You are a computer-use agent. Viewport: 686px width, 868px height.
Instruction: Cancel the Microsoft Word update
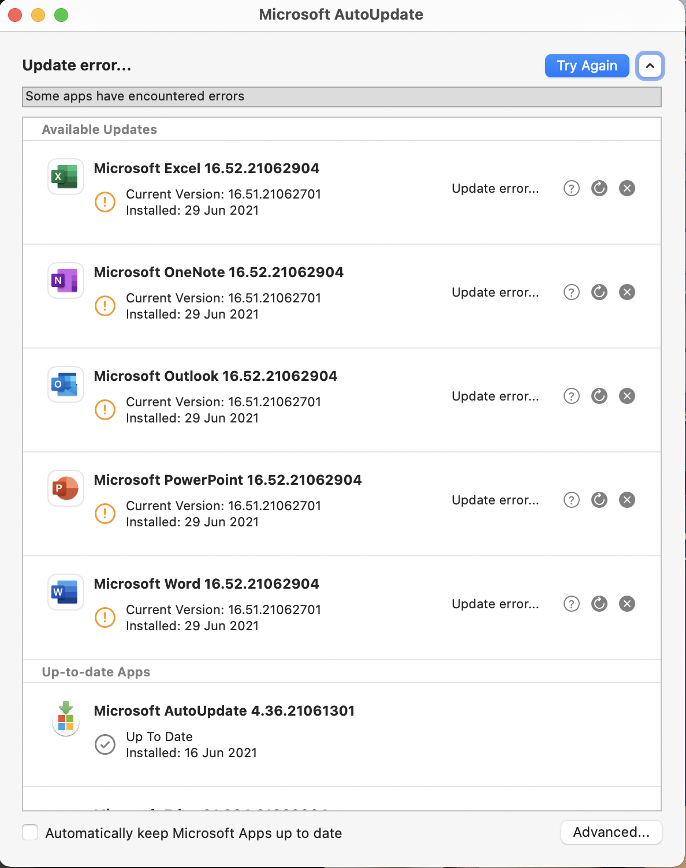click(x=627, y=604)
